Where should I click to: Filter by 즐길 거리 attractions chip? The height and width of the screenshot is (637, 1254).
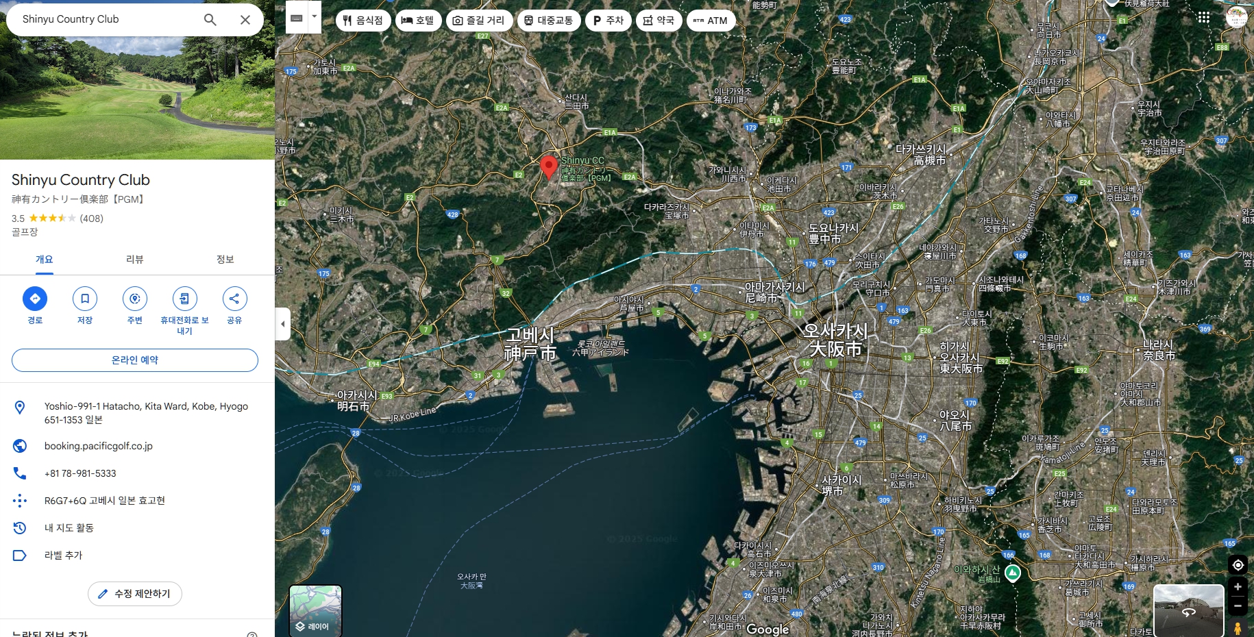click(x=479, y=21)
